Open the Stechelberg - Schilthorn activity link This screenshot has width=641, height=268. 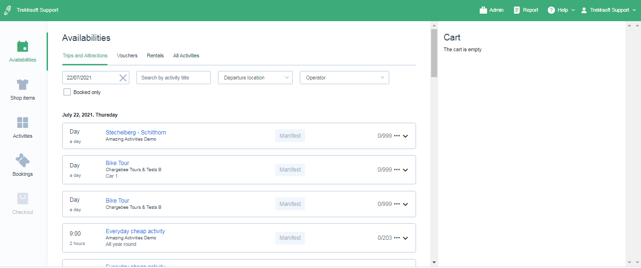[136, 133]
